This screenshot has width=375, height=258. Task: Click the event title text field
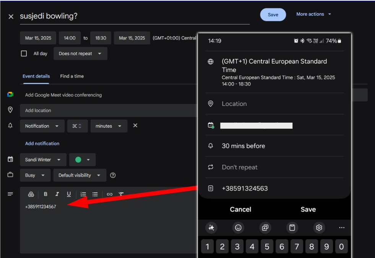pos(134,16)
